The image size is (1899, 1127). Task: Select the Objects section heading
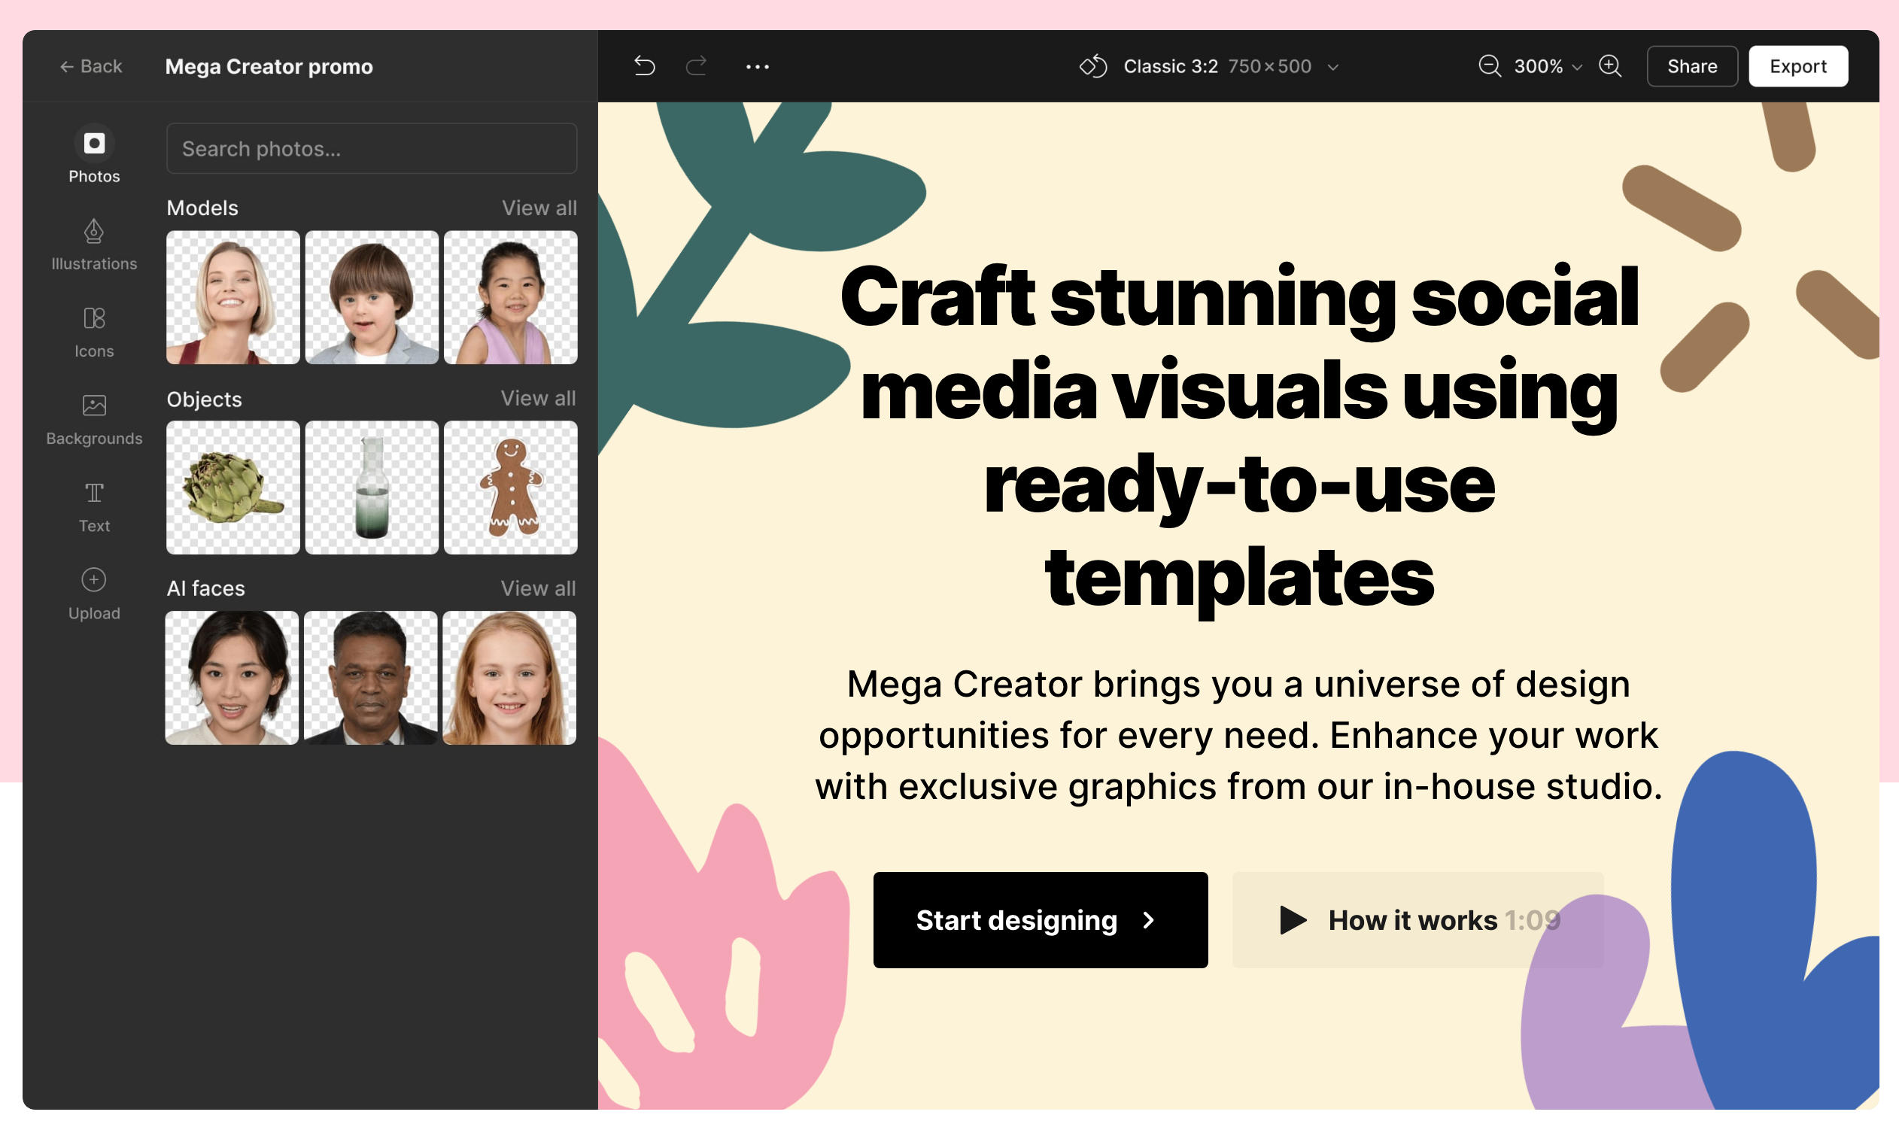[x=204, y=399]
